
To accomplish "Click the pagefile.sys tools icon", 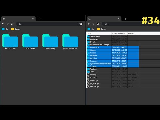I will pos(88,83).
